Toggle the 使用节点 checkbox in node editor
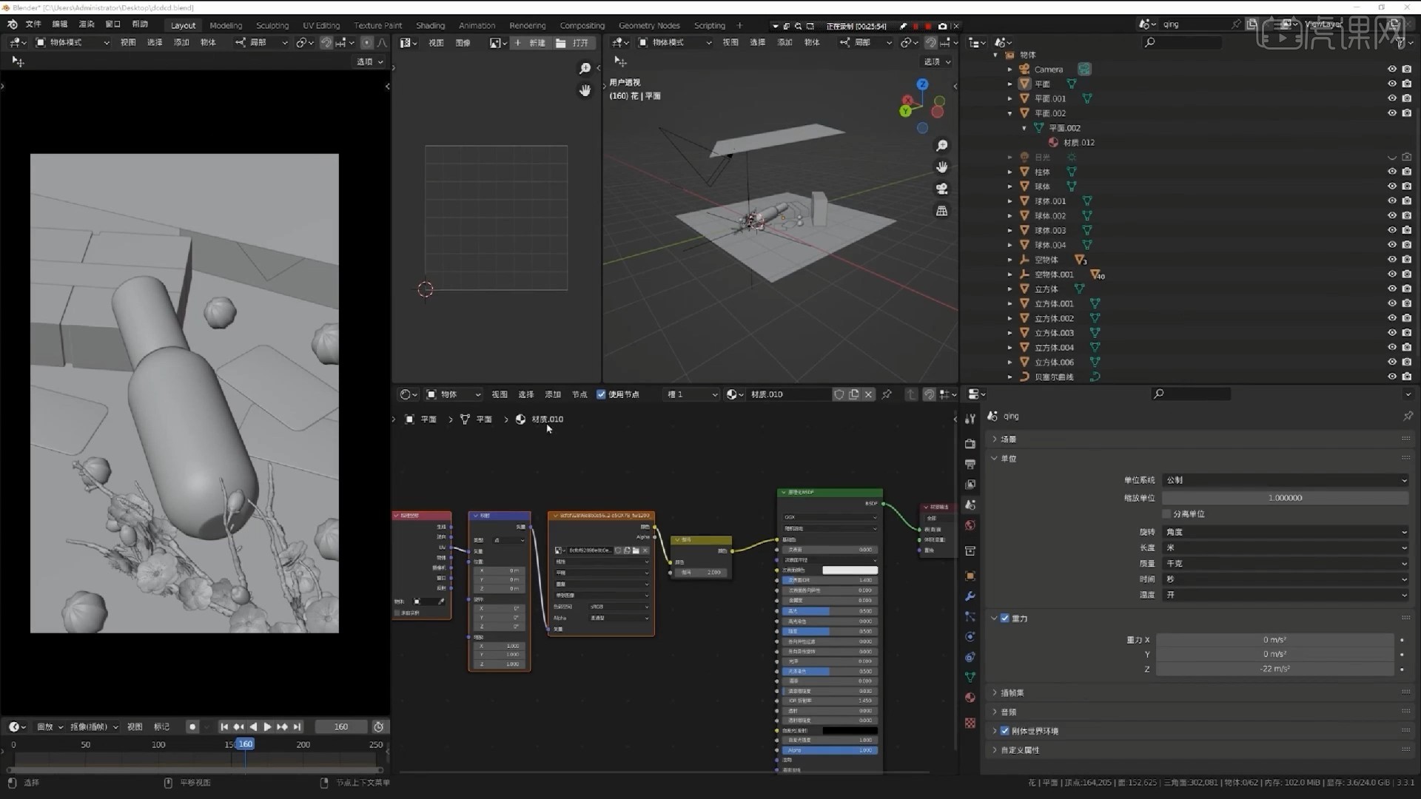The image size is (1421, 799). click(601, 394)
